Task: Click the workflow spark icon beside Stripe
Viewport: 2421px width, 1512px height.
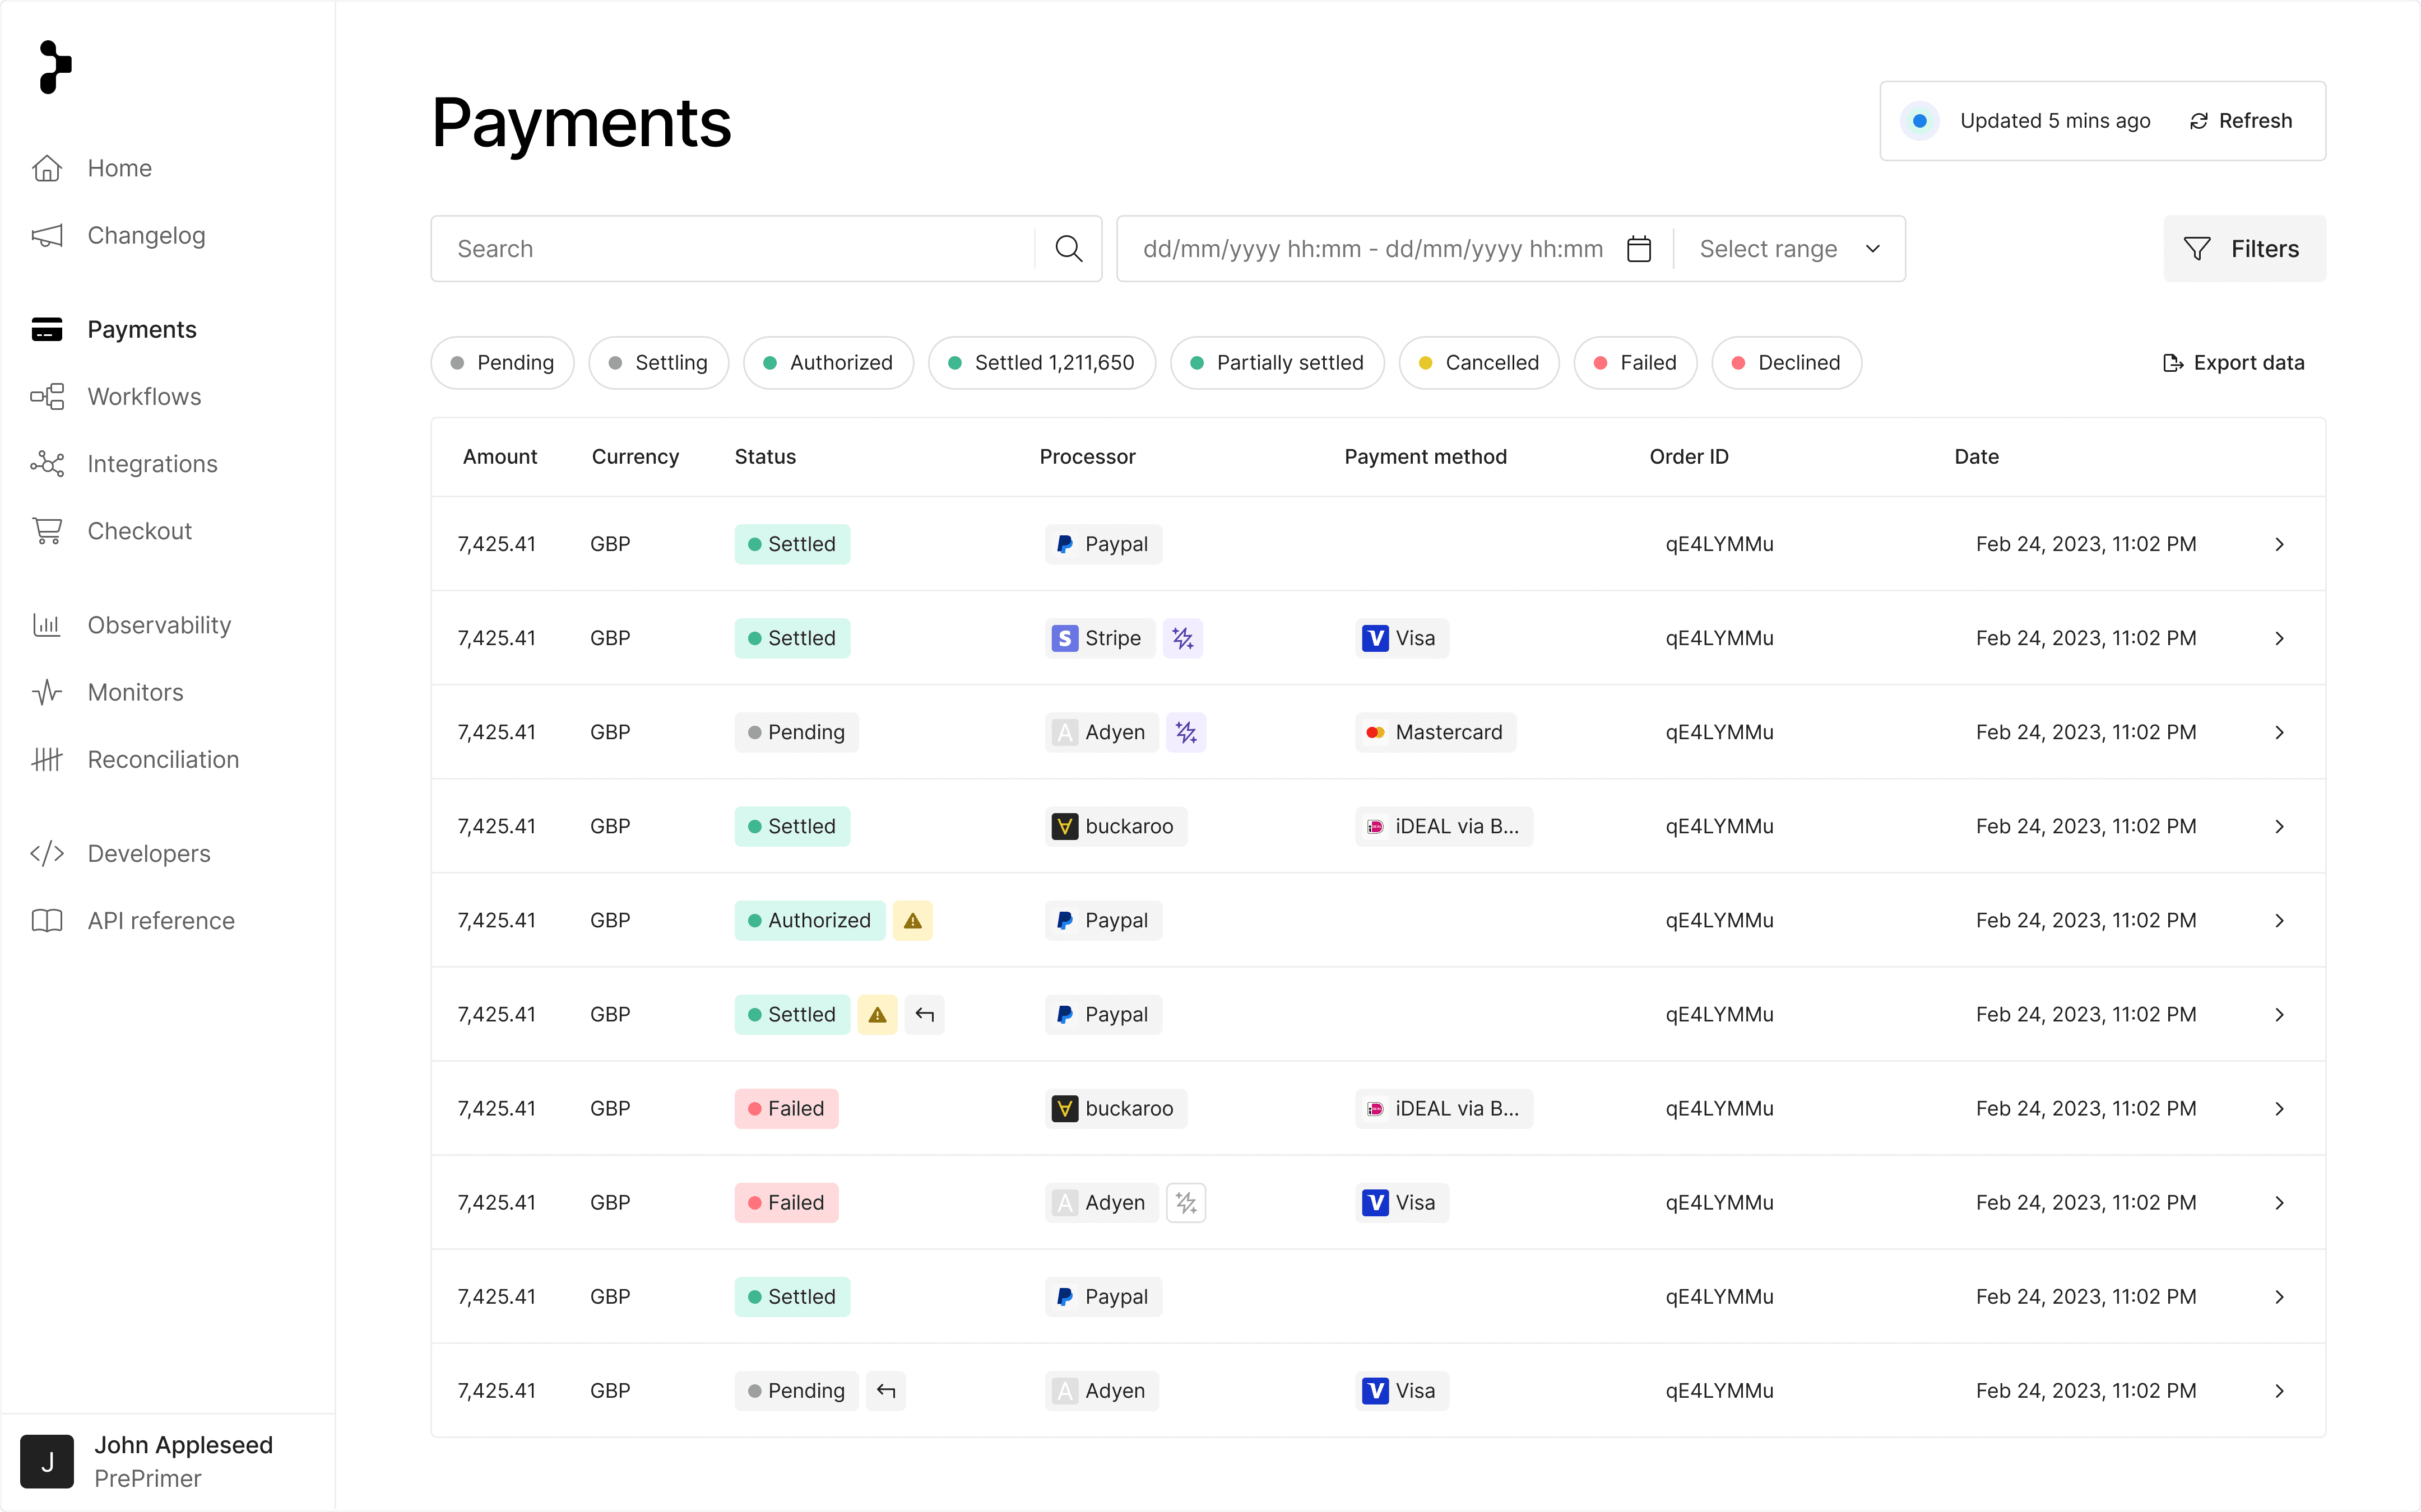Action: pos(1182,638)
